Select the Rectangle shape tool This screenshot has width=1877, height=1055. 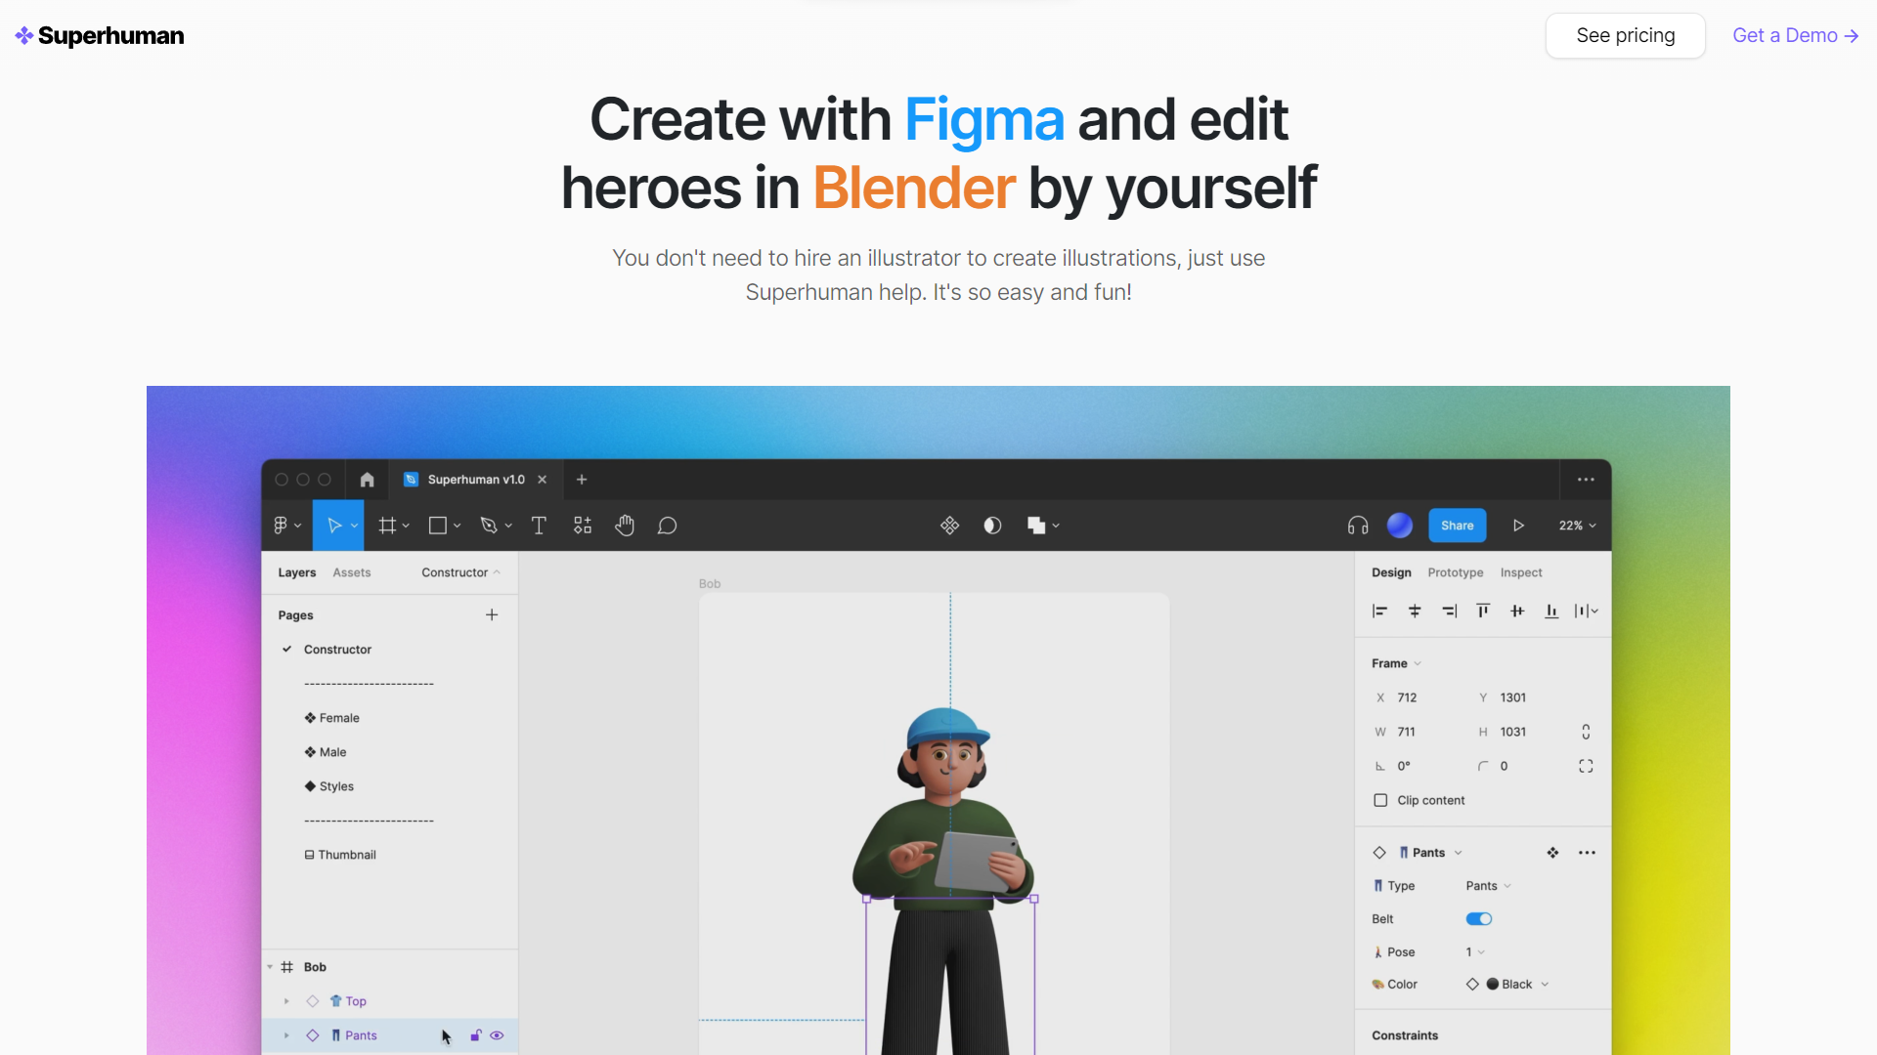click(438, 526)
